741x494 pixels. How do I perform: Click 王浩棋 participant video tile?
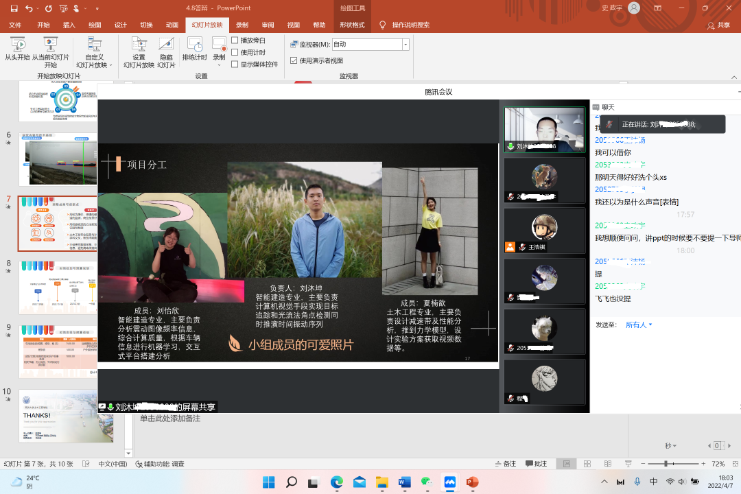pos(544,231)
